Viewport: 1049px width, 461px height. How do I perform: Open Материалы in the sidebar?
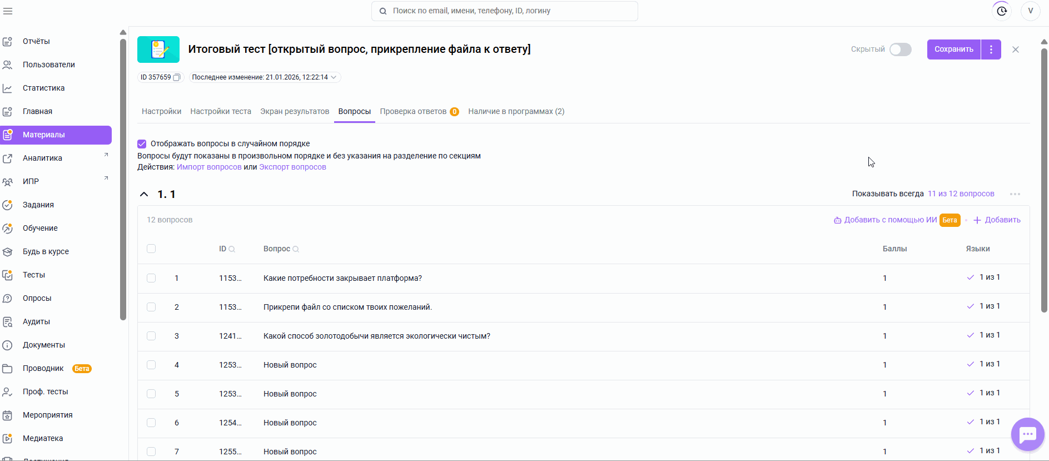[x=56, y=135]
